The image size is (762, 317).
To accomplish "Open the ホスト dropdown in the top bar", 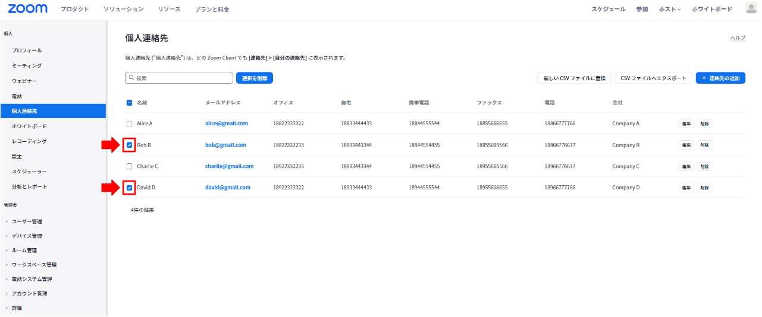I will click(x=670, y=9).
